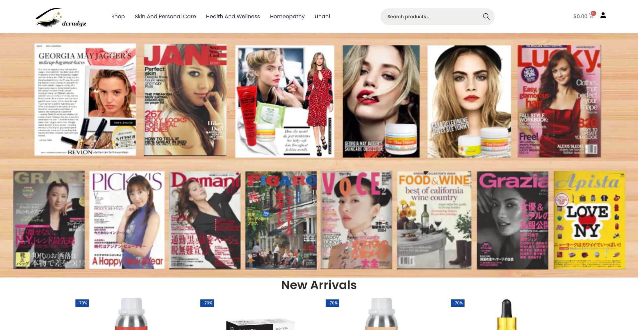Click the search magnifying glass icon
This screenshot has width=638, height=330.
click(486, 17)
